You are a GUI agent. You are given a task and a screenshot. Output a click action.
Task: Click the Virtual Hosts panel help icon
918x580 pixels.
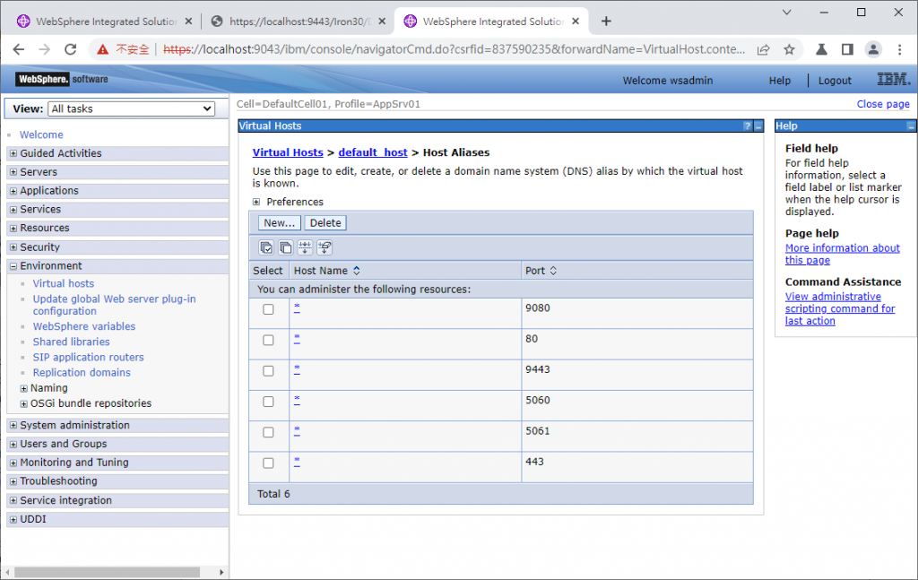coord(747,126)
